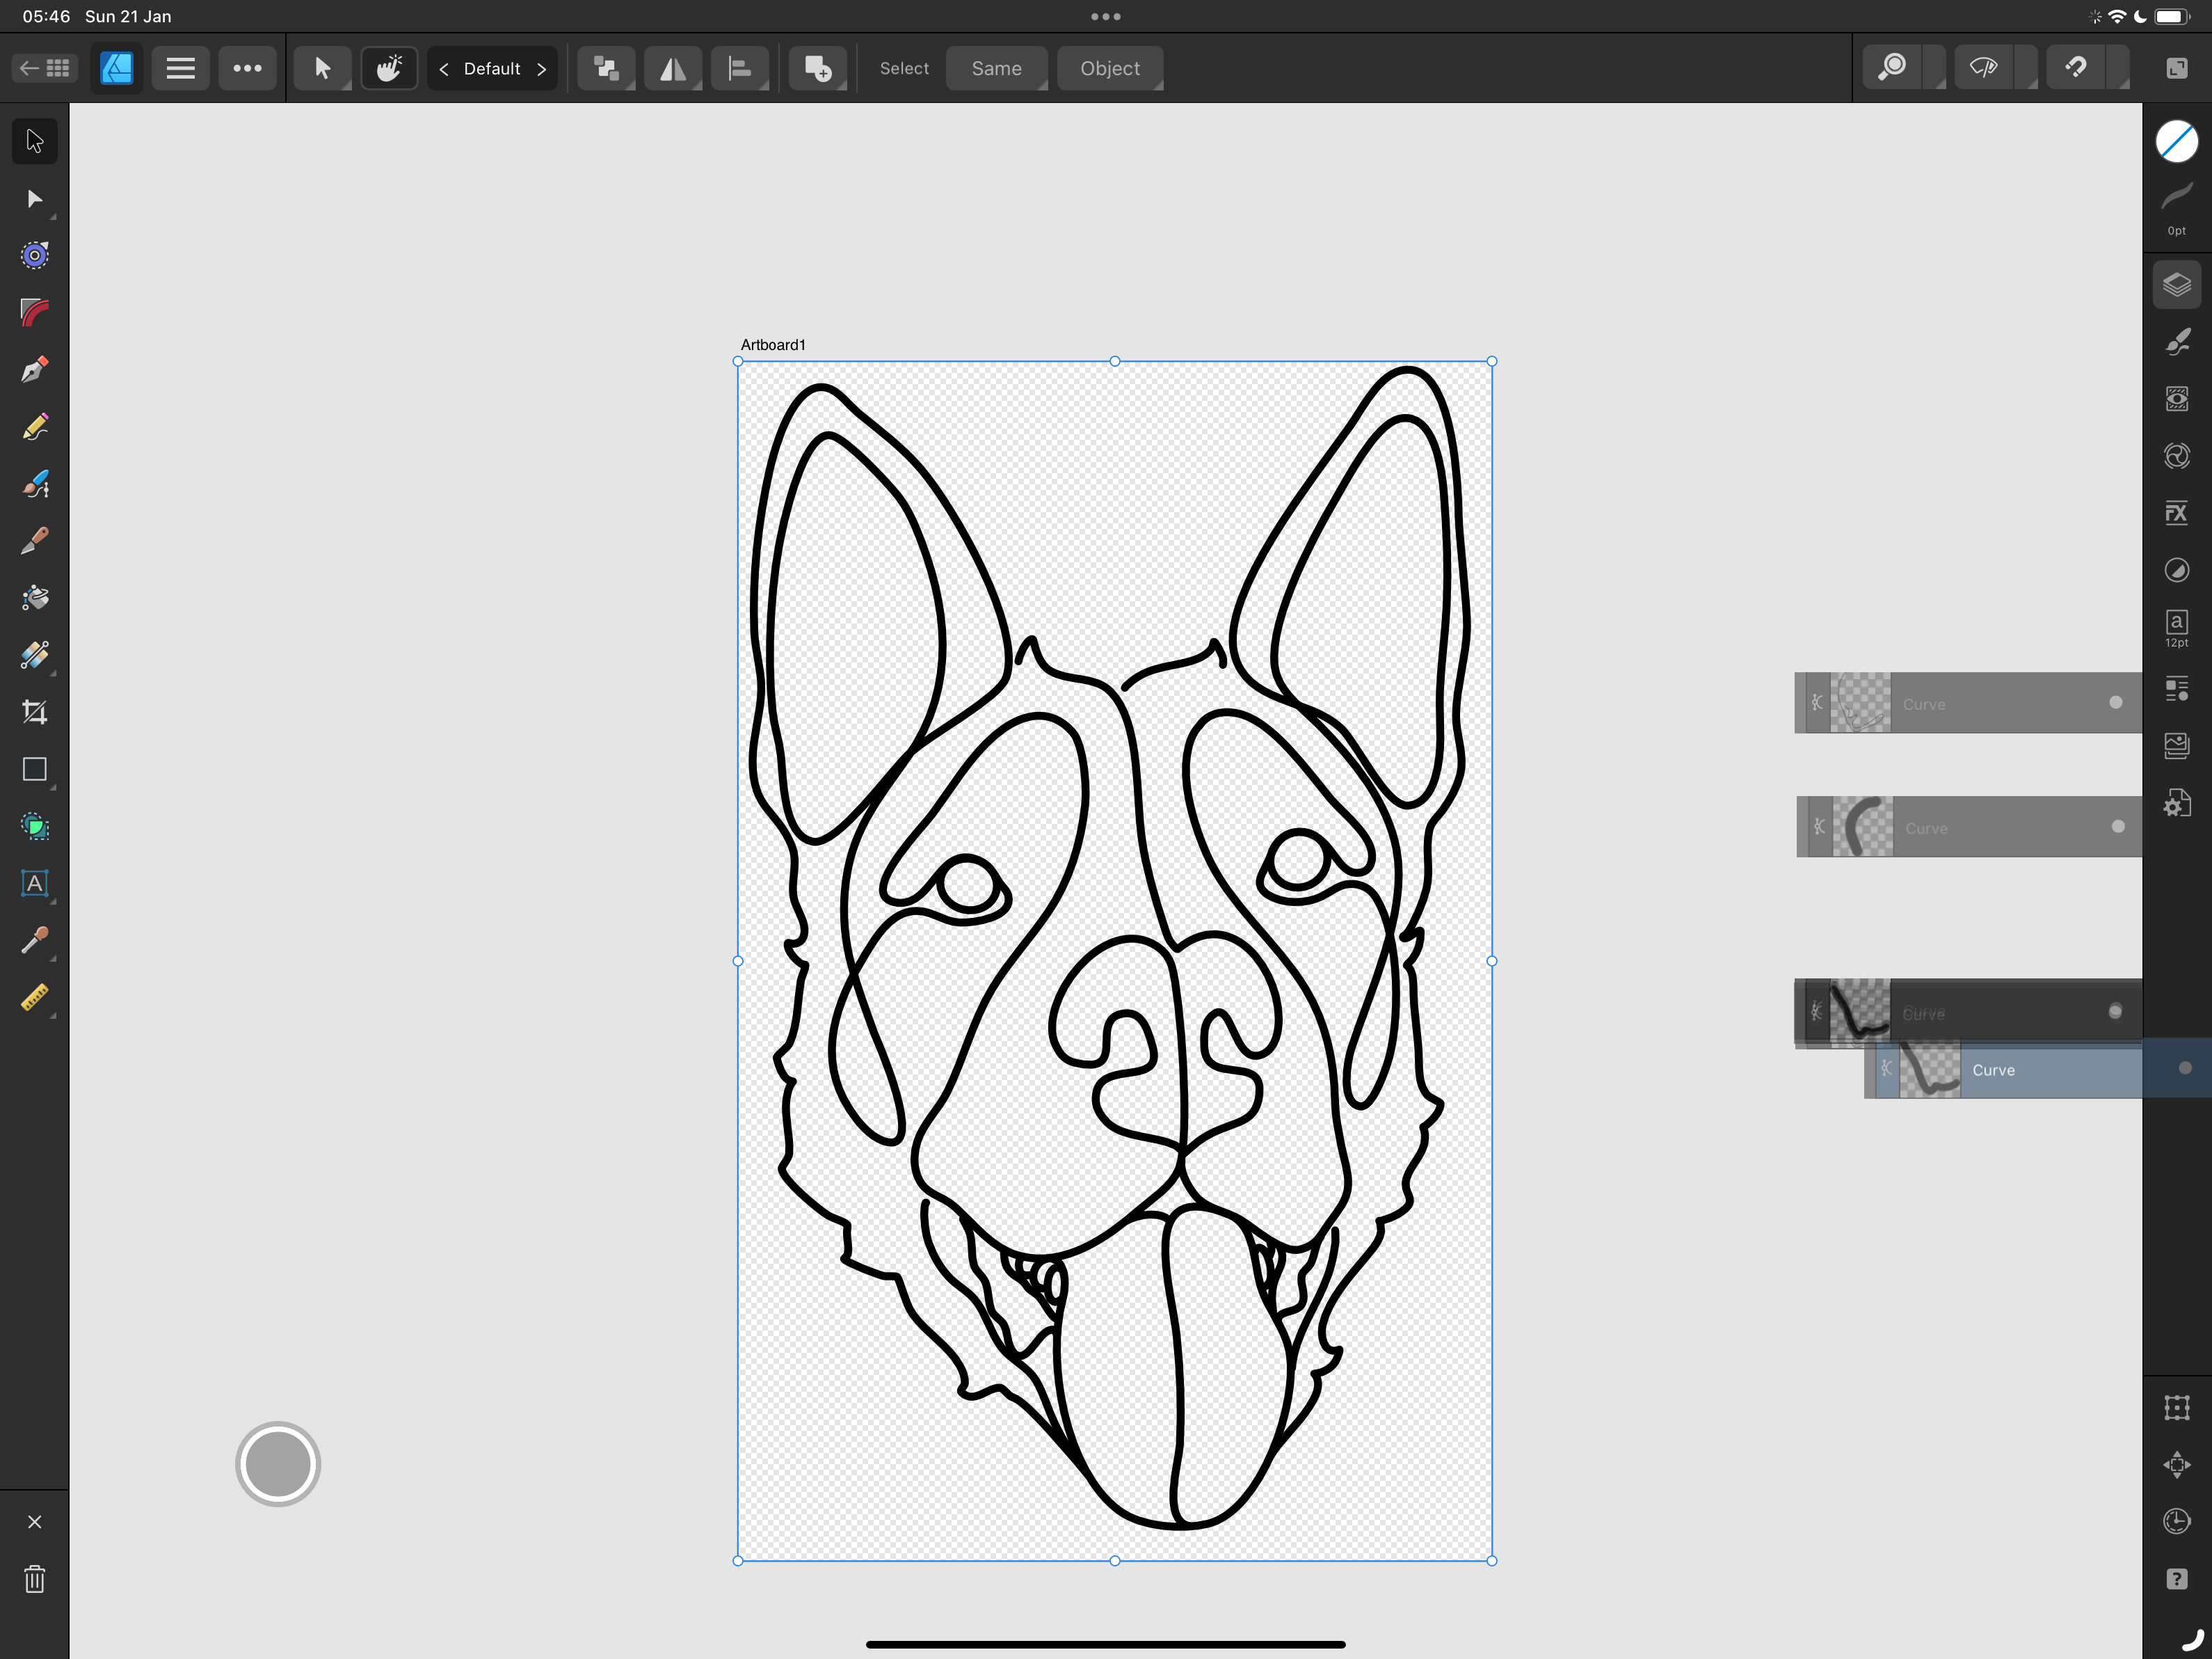Tap the round grey command controller button
This screenshot has width=2212, height=1659.
tap(278, 1464)
